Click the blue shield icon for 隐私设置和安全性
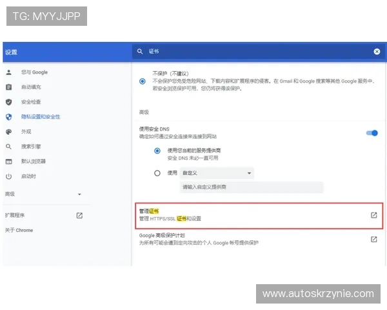Viewport: 387px width, 310px height. [x=9, y=117]
